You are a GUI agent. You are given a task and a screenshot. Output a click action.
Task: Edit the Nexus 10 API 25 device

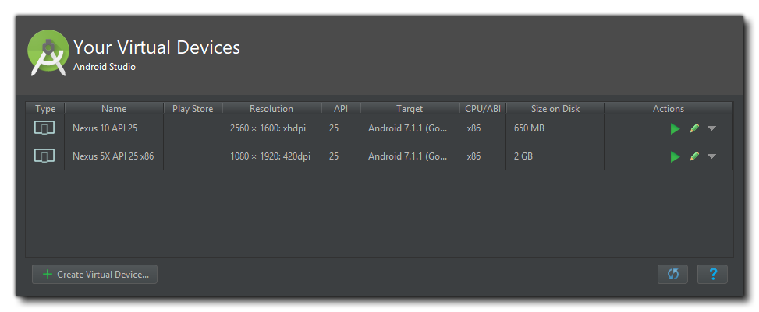pyautogui.click(x=694, y=128)
